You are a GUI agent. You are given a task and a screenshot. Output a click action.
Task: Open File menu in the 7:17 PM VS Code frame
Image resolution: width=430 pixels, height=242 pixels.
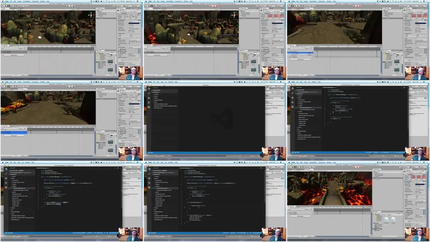coord(154,82)
